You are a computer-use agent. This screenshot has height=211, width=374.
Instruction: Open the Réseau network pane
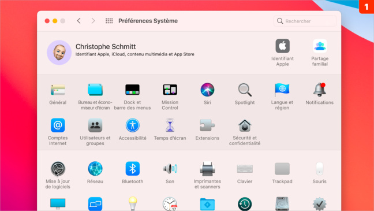[95, 169]
